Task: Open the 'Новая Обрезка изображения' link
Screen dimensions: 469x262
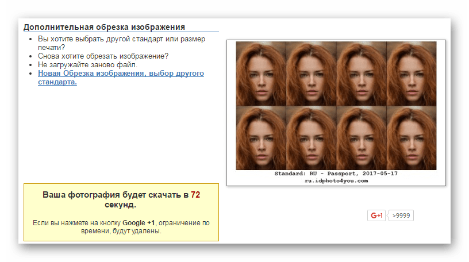Action: (121, 78)
